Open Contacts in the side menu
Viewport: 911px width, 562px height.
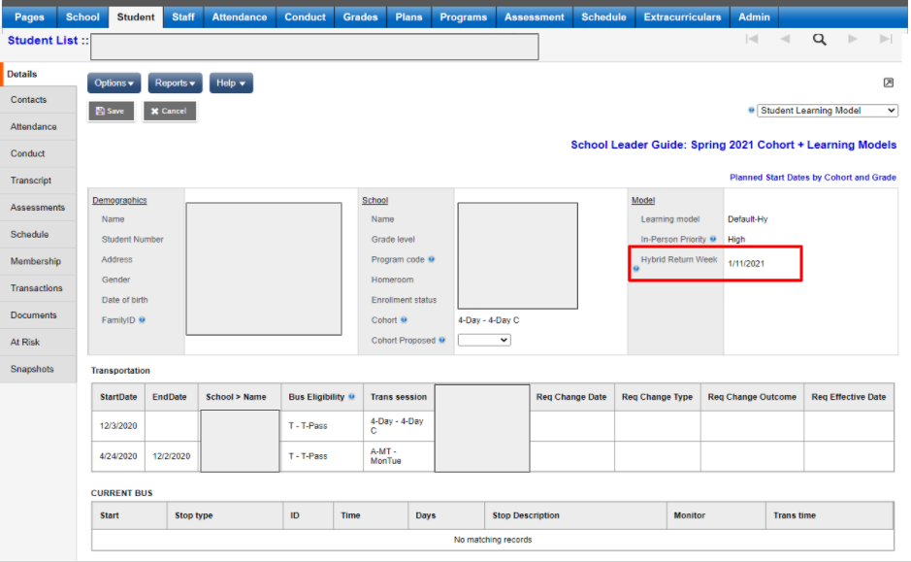(x=39, y=100)
